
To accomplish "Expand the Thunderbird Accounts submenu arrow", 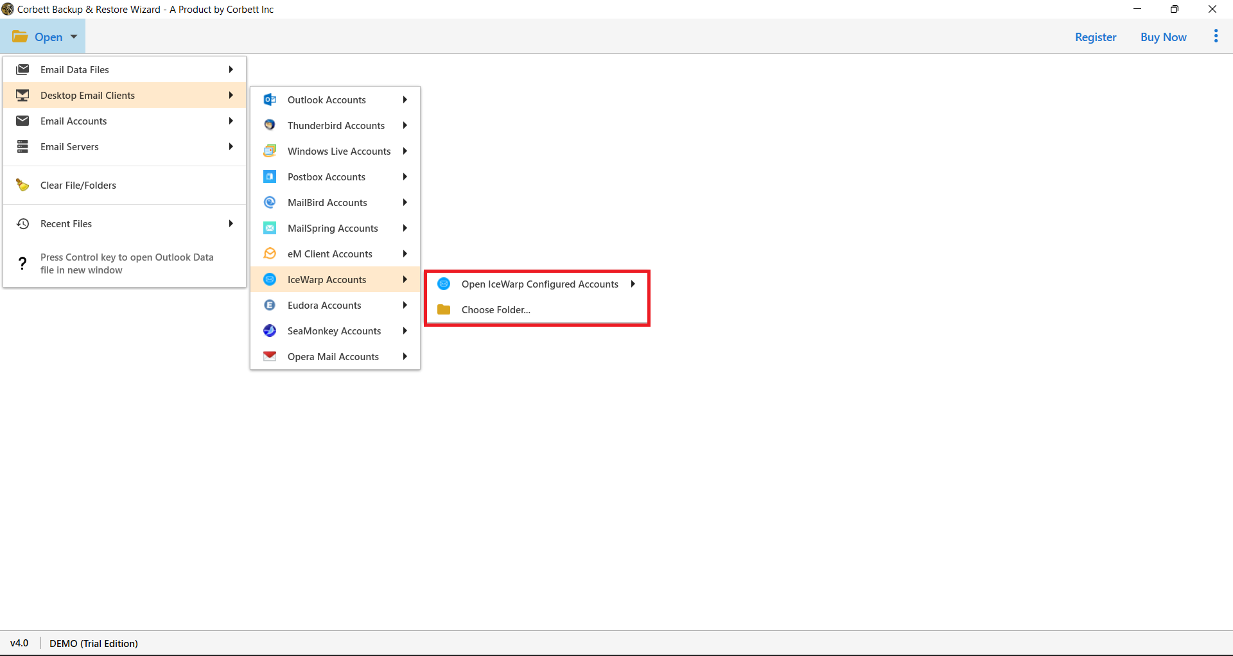I will pyautogui.click(x=405, y=125).
